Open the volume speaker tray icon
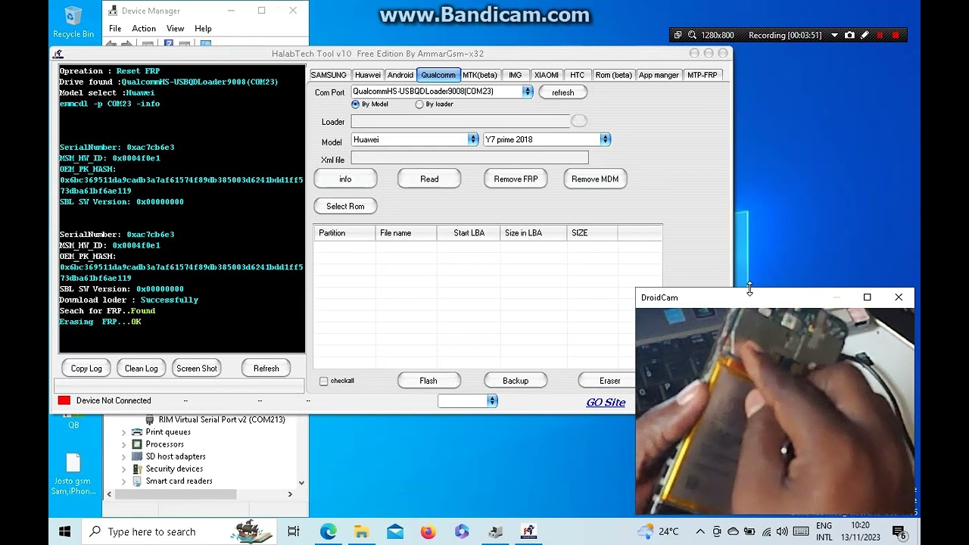Image resolution: width=969 pixels, height=545 pixels. click(783, 531)
